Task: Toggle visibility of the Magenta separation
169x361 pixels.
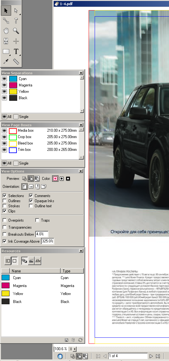Action: (x=4, y=85)
